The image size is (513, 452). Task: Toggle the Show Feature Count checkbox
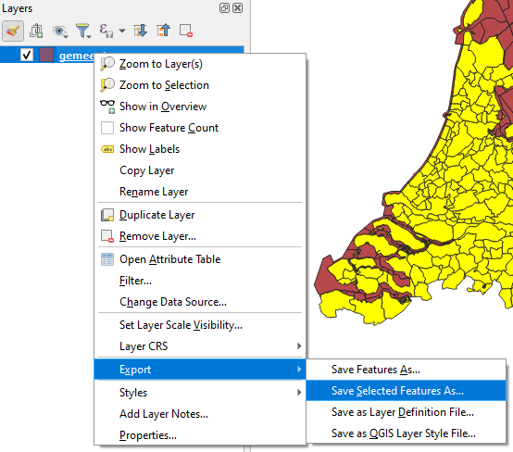[107, 128]
